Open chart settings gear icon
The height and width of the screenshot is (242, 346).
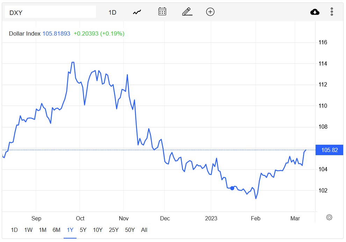(329, 218)
